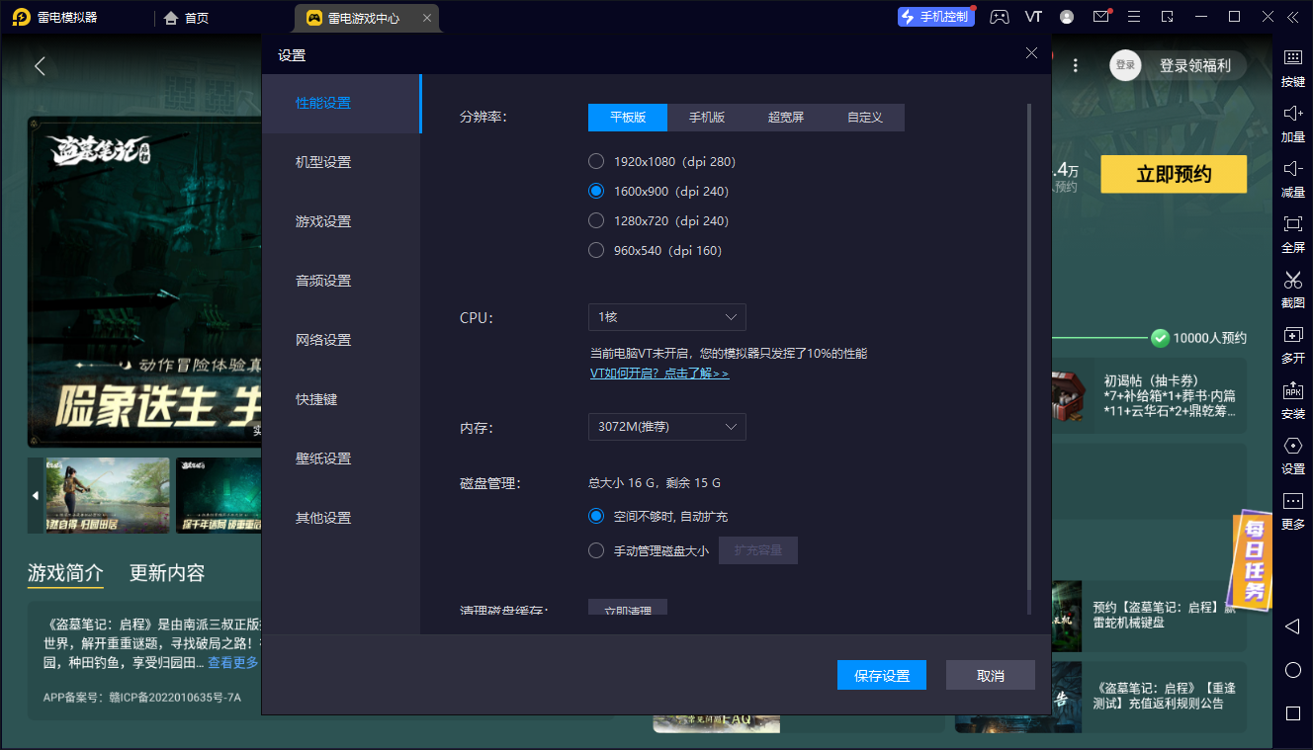Click the pop-out window icon in title bar
Image resolution: width=1313 pixels, height=750 pixels.
(1168, 17)
